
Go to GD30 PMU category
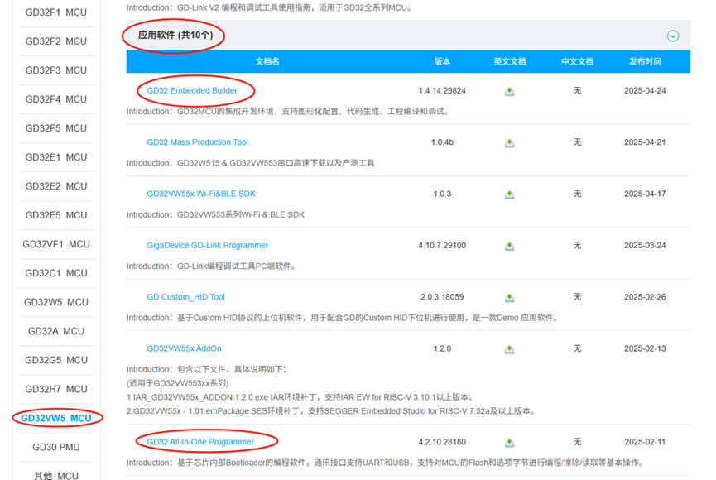click(56, 447)
